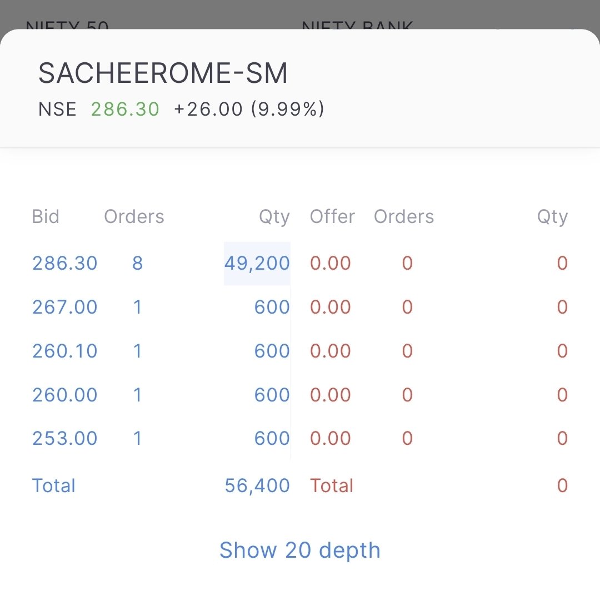Click the blue bid Total label

coord(53,486)
